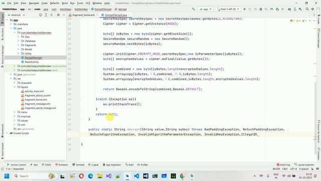The image size is (321, 181).
Task: Open the Project panel options gear
Action: [58, 15]
